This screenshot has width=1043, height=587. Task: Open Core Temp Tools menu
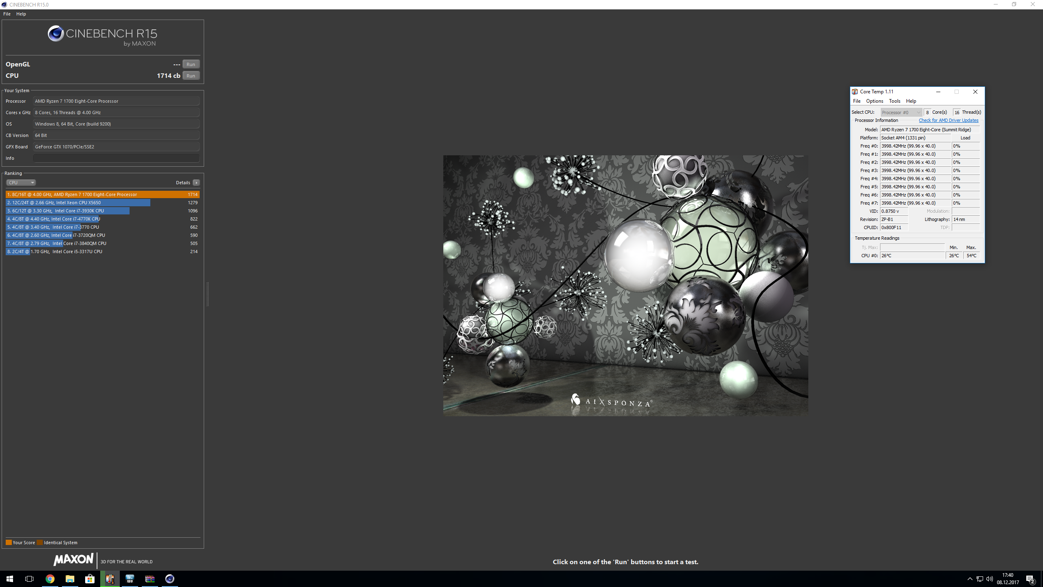pos(894,101)
